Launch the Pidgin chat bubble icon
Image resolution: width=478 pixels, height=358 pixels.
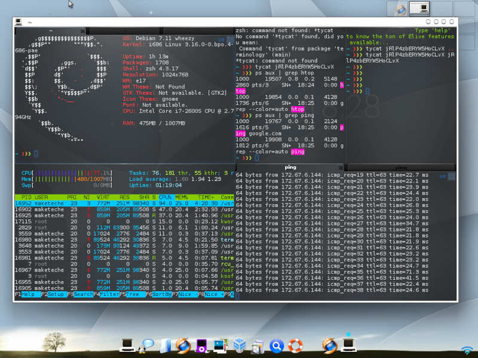tap(147, 345)
